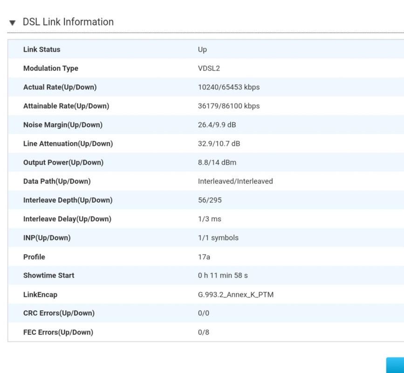Screen dimensions: 404x373
Task: Select the CRC Errors(Up/Down) label
Action: tap(59, 313)
